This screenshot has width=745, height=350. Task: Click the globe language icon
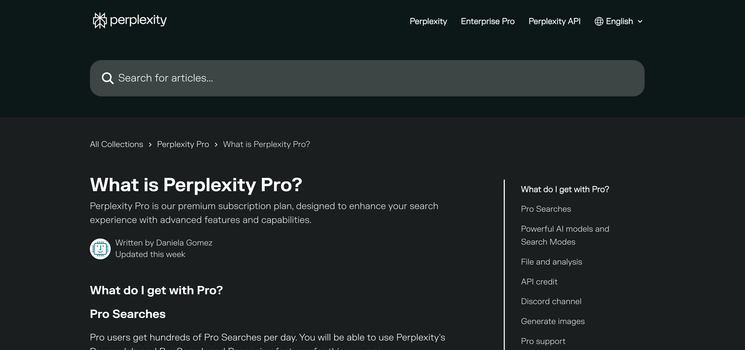click(x=599, y=21)
